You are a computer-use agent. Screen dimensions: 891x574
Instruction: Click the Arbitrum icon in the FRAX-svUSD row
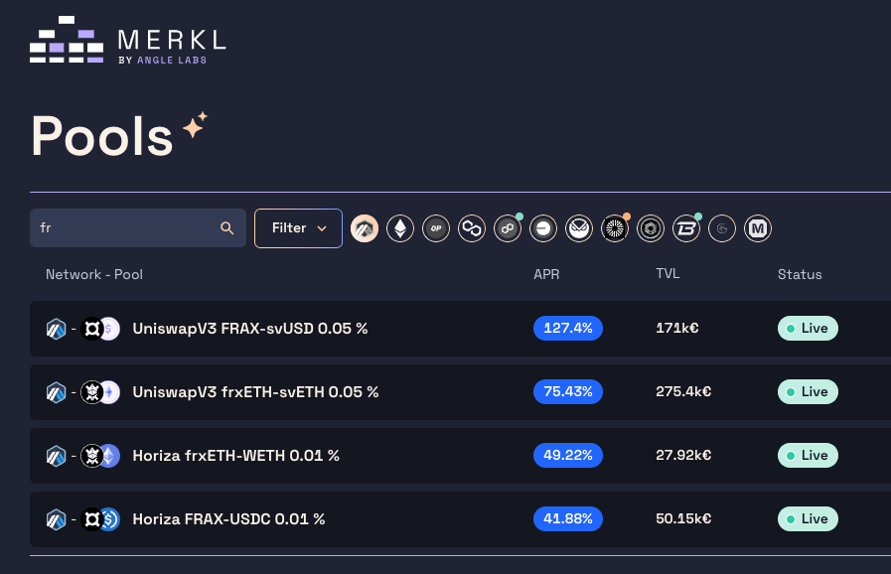(x=56, y=329)
